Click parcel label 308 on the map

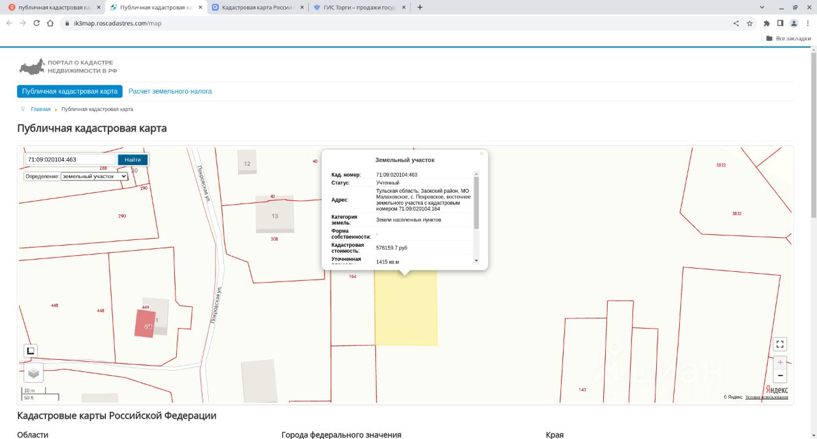point(274,239)
